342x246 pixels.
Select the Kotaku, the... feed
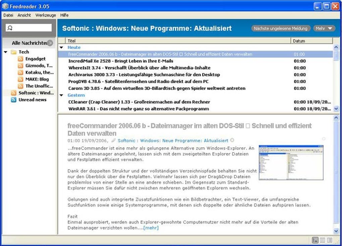tap(40, 72)
